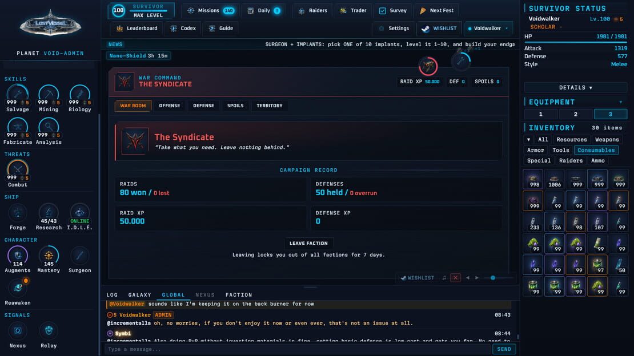
Task: Open the Faction chat tab
Action: pos(239,295)
